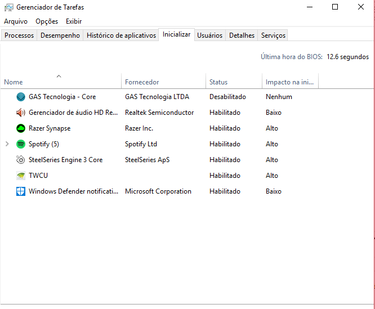Open the Arquivo menu
The width and height of the screenshot is (375, 309).
tap(16, 21)
